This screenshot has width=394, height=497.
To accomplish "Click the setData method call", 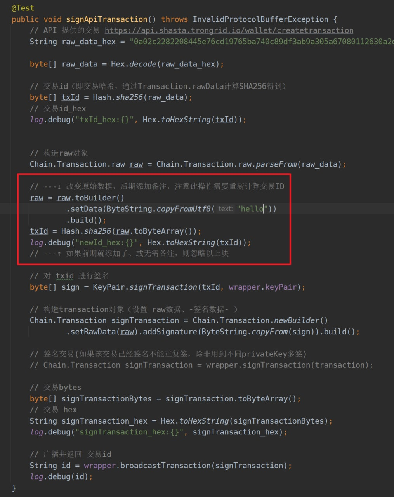I will [86, 209].
